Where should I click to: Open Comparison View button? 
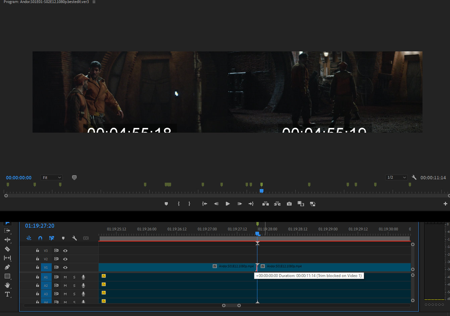tap(301, 204)
